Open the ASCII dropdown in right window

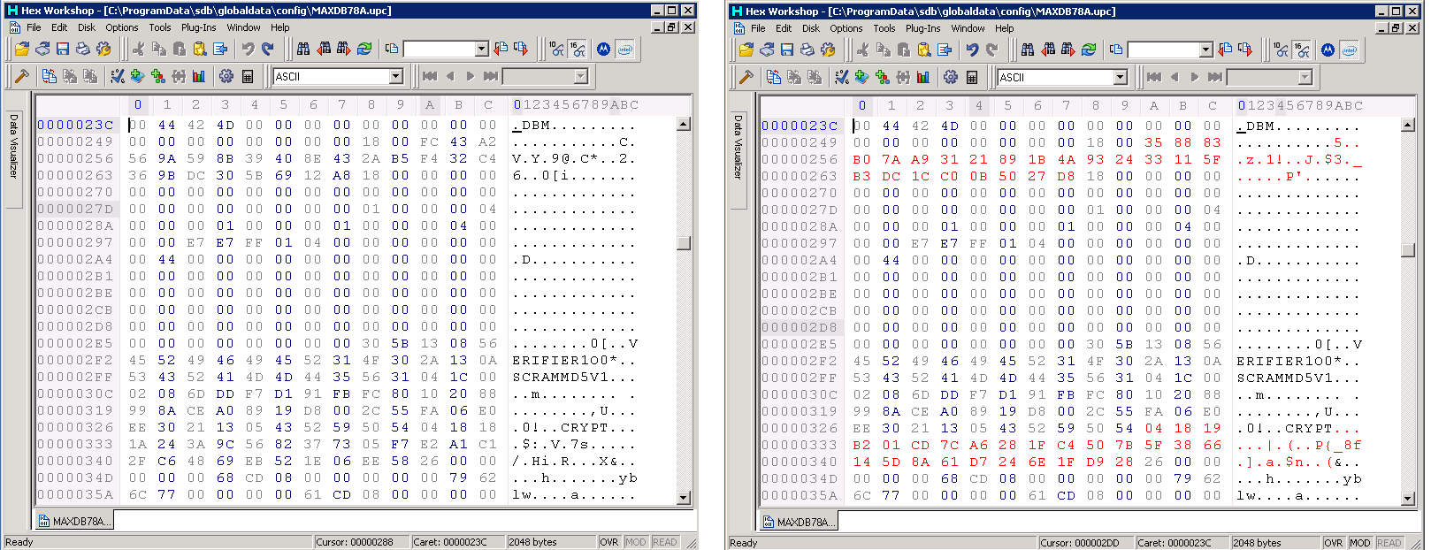tap(1120, 77)
